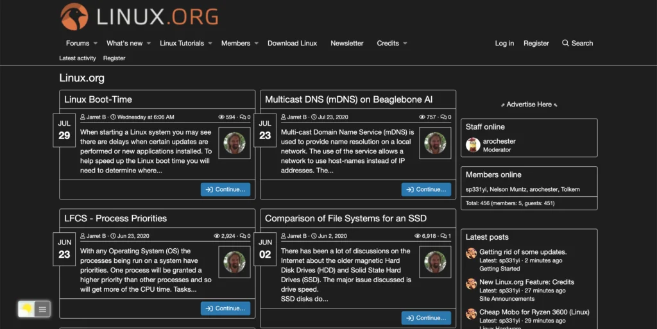Click Wednesday at 6:06 AM timestamp
The height and width of the screenshot is (329, 657).
146,117
